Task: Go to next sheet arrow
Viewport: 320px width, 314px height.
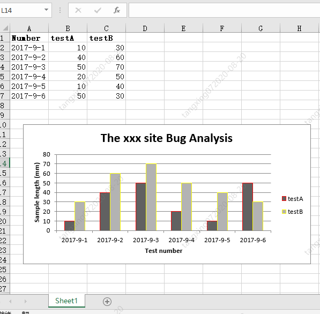Action: [25, 301]
